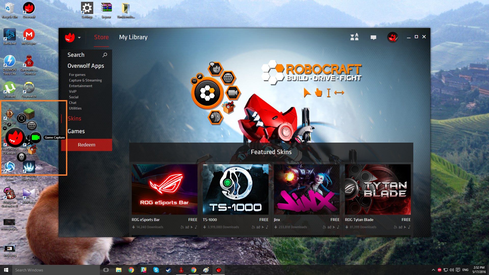Select the Capture & Streaming category
Image resolution: width=489 pixels, height=275 pixels.
pos(85,80)
